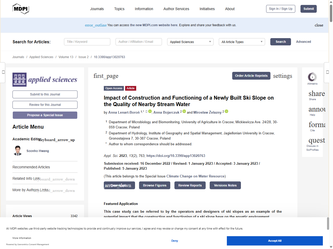This screenshot has height=249, width=333.
Task: Click Discuss in SciProfiles icon
Action: 316,140
